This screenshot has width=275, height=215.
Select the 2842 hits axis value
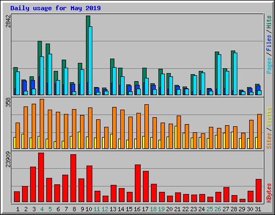tap(8, 21)
